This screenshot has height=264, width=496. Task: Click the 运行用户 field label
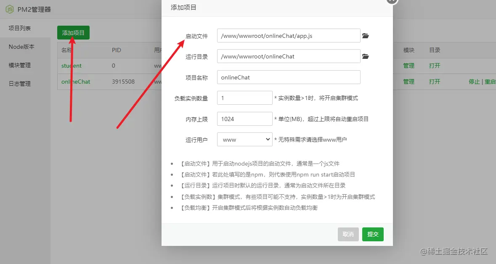pyautogui.click(x=196, y=140)
